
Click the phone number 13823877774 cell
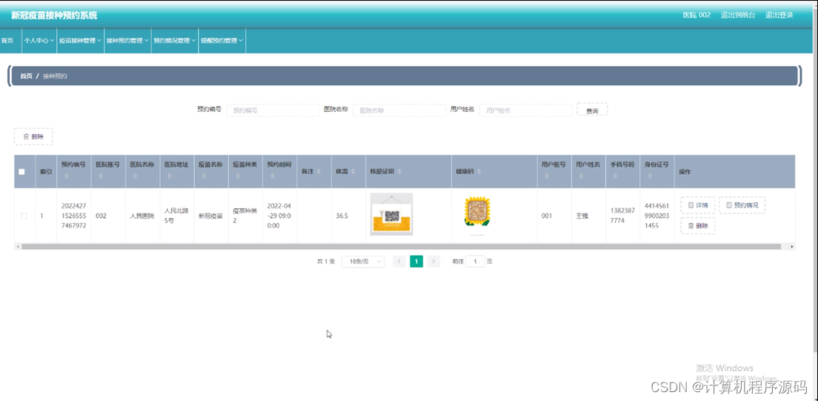click(622, 216)
